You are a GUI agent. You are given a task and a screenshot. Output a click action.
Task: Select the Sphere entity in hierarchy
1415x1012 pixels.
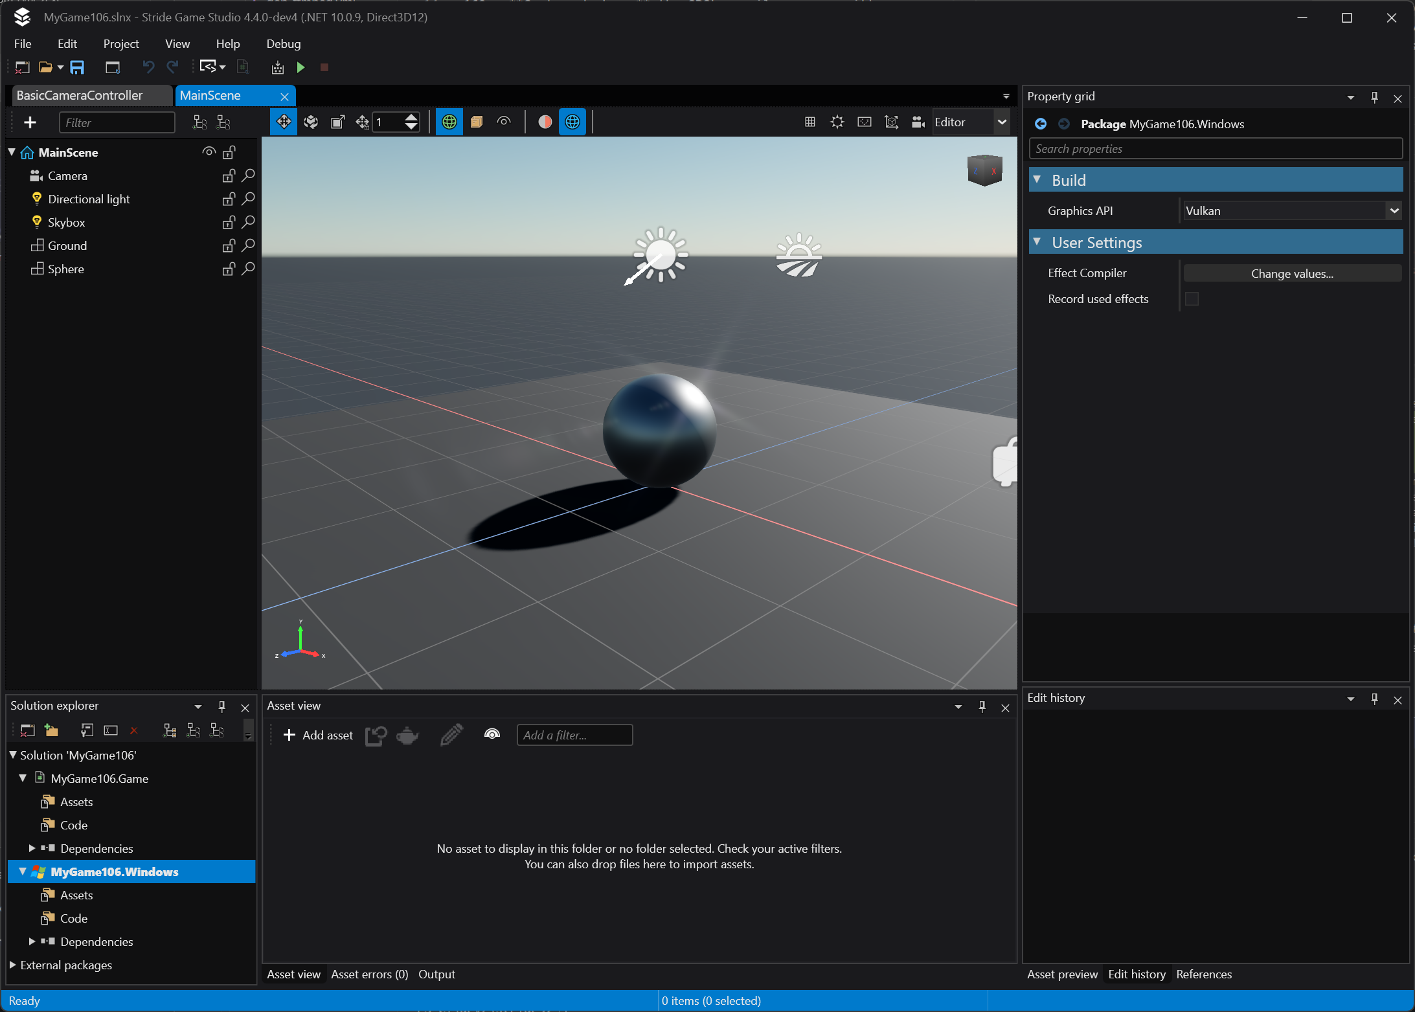[x=66, y=269]
